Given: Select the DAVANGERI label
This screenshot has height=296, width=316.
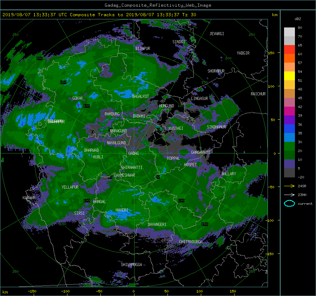Looking at the screenshot, I should pyautogui.click(x=157, y=225).
